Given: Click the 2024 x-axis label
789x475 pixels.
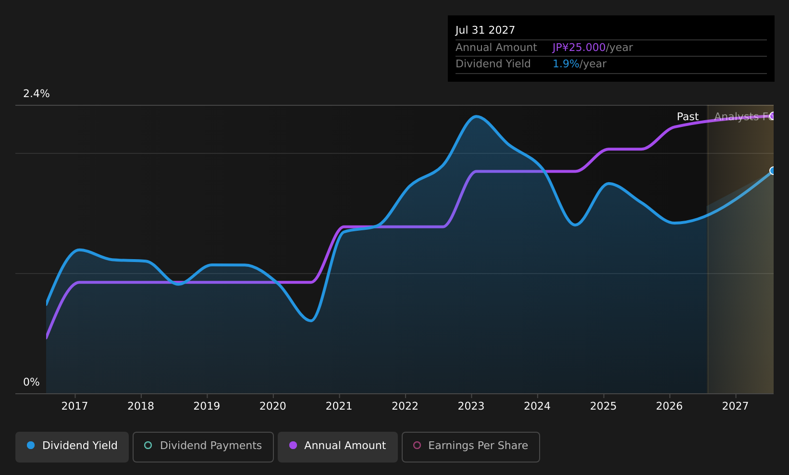Looking at the screenshot, I should coord(537,406).
